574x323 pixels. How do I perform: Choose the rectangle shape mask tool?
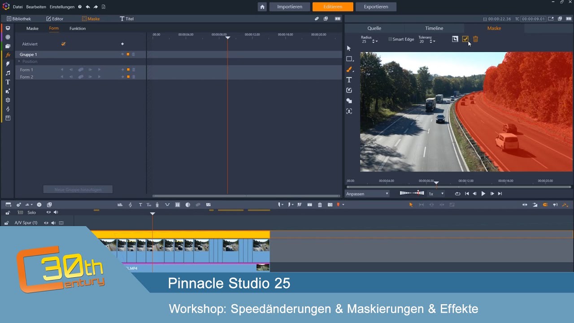349,59
